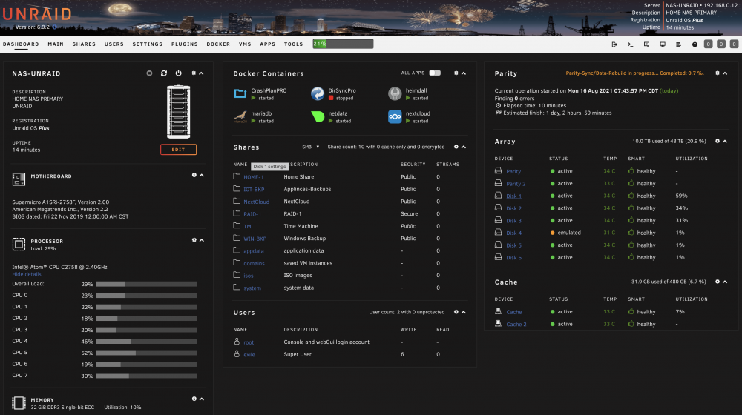Open the web terminal icon

(630, 44)
